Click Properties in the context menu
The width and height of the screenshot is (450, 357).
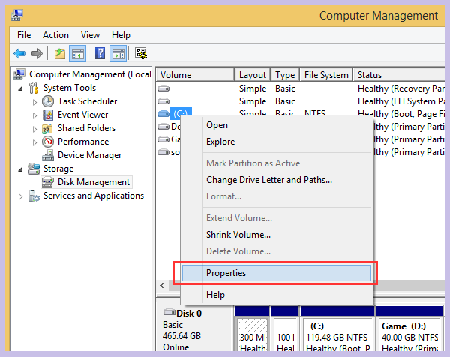point(276,273)
